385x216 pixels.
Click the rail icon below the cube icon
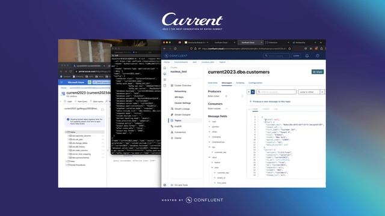tap(165, 80)
